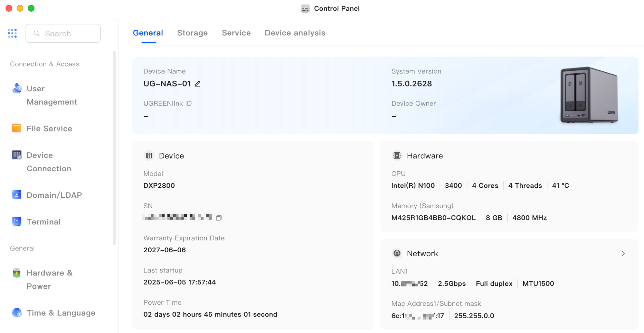The width and height of the screenshot is (644, 333).
Task: Click subnet mask 255.255.0.0
Action: tap(474, 316)
